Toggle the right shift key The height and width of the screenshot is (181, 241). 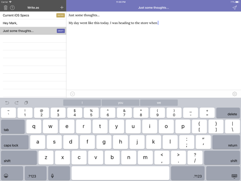[222, 157]
